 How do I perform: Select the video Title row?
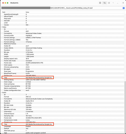(62, 78)
